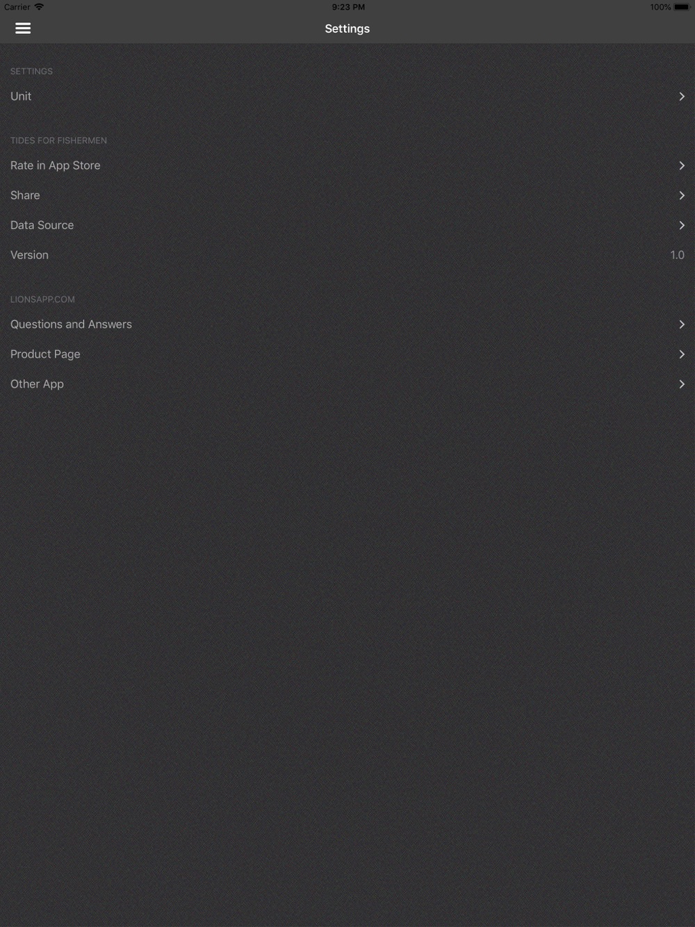Screen dimensions: 695x927
Task: Open the Other App entry
Action: pos(347,384)
